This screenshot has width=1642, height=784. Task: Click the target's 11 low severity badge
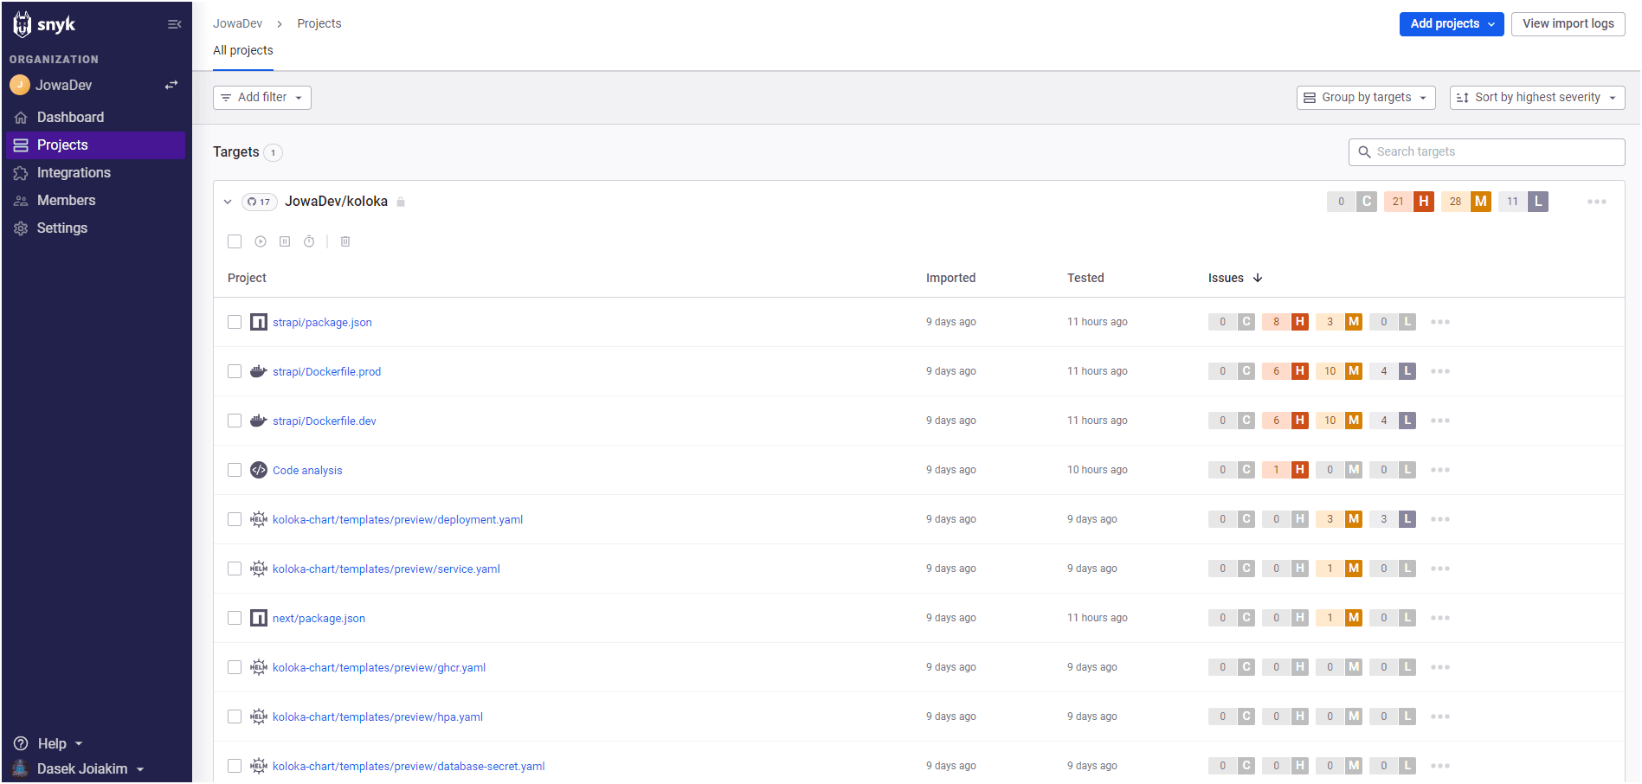[1523, 202]
